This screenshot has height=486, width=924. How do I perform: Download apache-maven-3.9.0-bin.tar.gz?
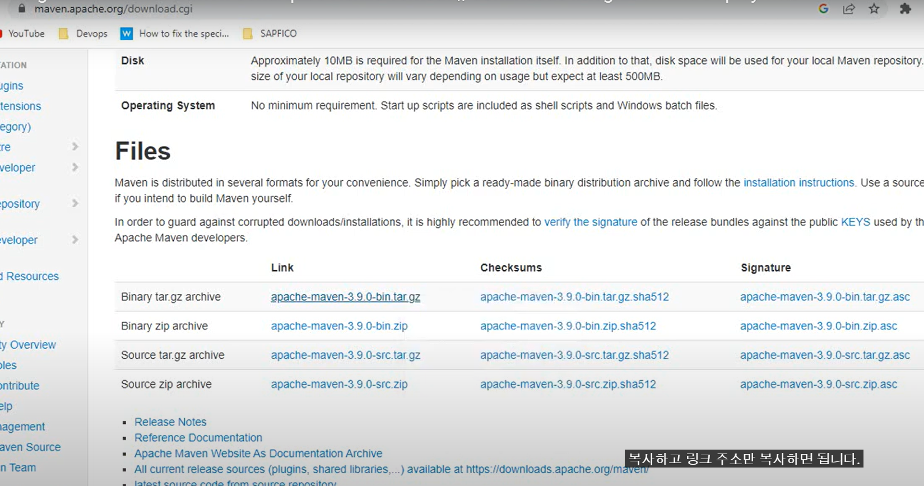point(345,297)
